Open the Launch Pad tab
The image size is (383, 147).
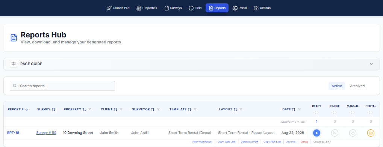point(118,8)
